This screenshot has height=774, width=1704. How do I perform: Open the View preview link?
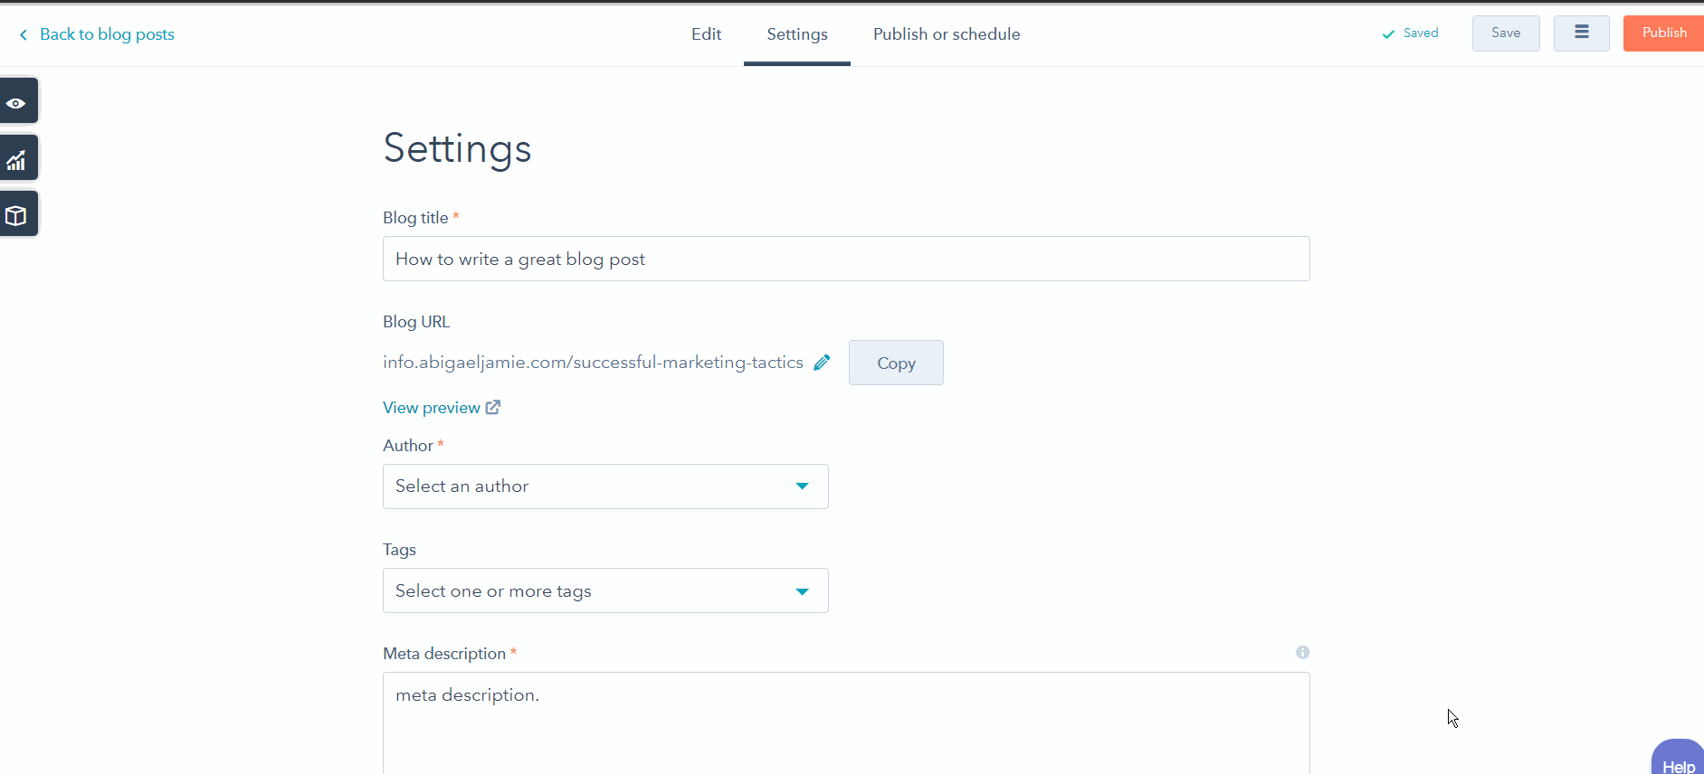pyautogui.click(x=432, y=408)
